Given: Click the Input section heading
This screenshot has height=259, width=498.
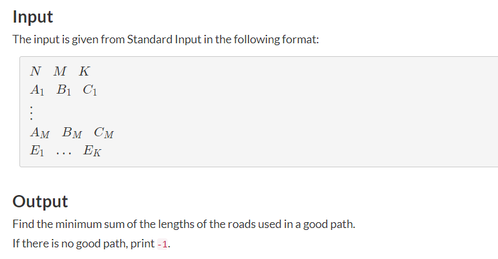Looking at the screenshot, I should click(33, 17).
